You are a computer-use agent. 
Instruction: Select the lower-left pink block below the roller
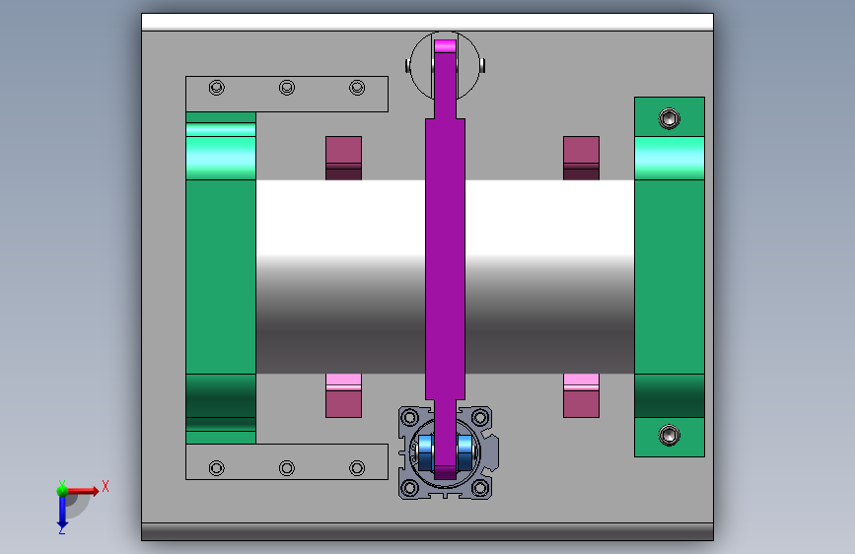click(343, 396)
